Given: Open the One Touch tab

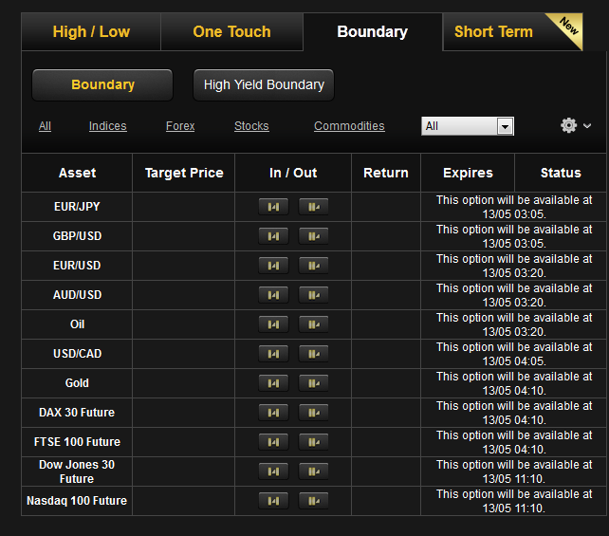Looking at the screenshot, I should 231,32.
